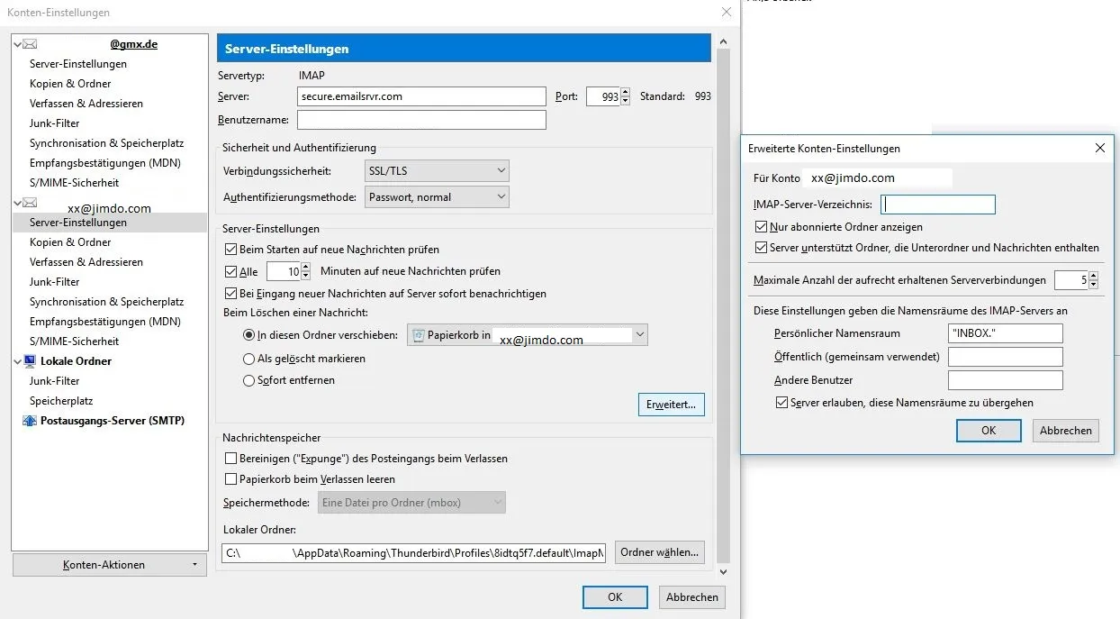
Task: Open the Verbindungssicherheit SSL/TLS dropdown
Action: 437,170
